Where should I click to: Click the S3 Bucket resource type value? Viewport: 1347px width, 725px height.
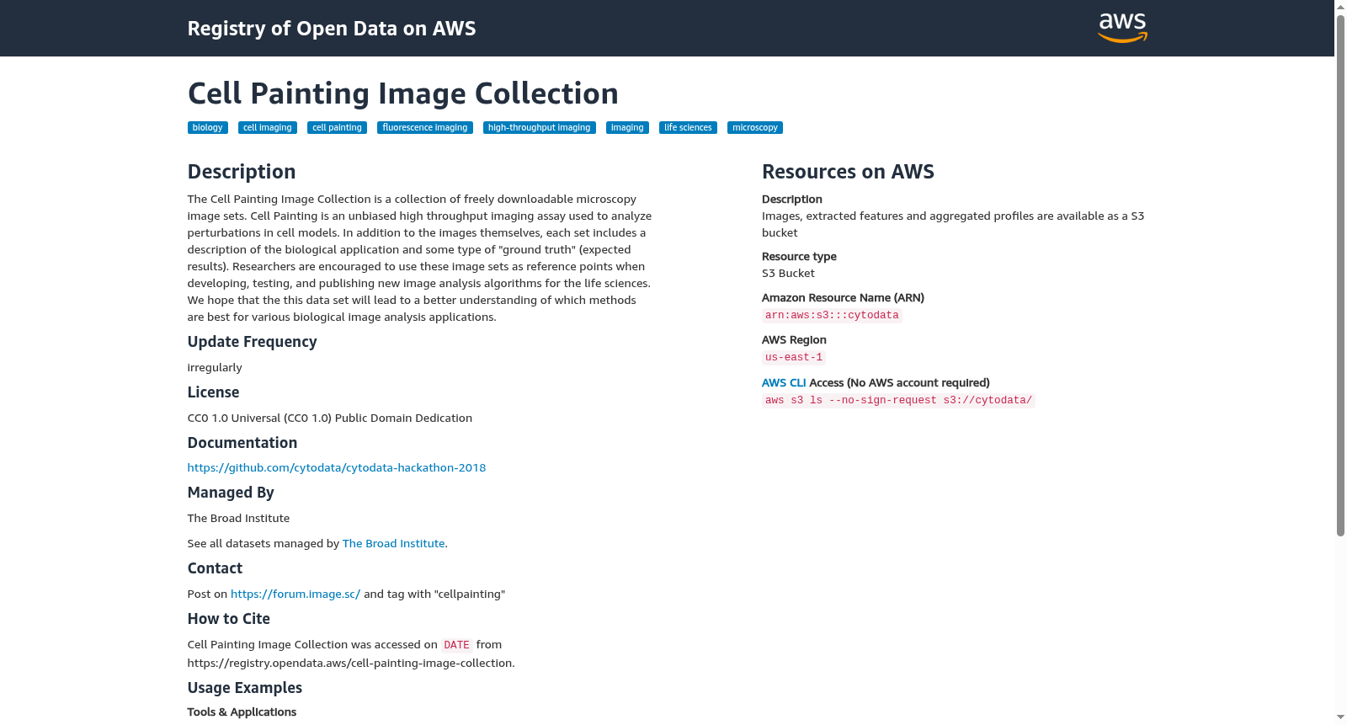(x=788, y=273)
